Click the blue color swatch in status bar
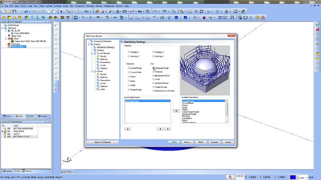The width and height of the screenshot is (321, 180). pos(293,177)
